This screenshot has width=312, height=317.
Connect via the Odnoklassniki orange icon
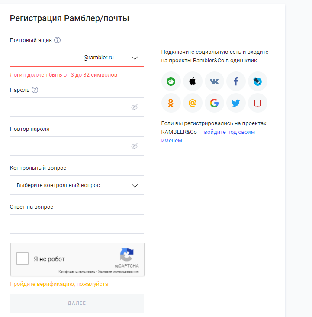(171, 103)
